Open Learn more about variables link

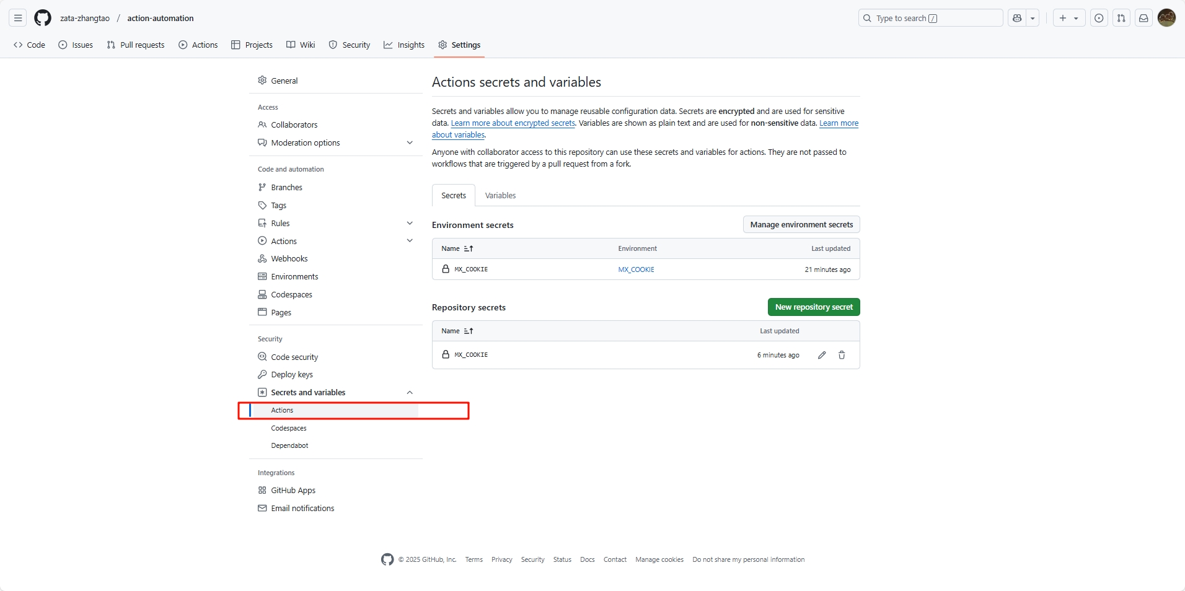coord(839,123)
